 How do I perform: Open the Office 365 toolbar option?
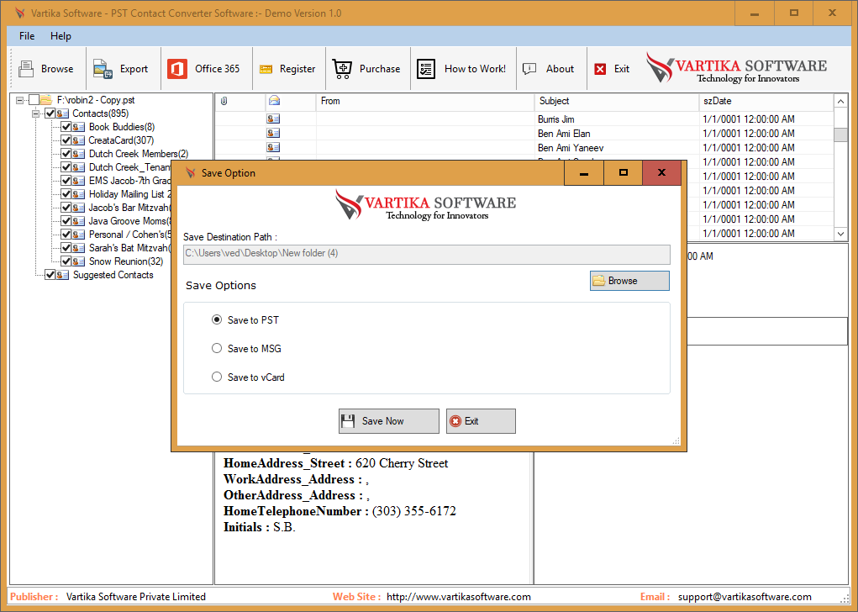pos(204,69)
